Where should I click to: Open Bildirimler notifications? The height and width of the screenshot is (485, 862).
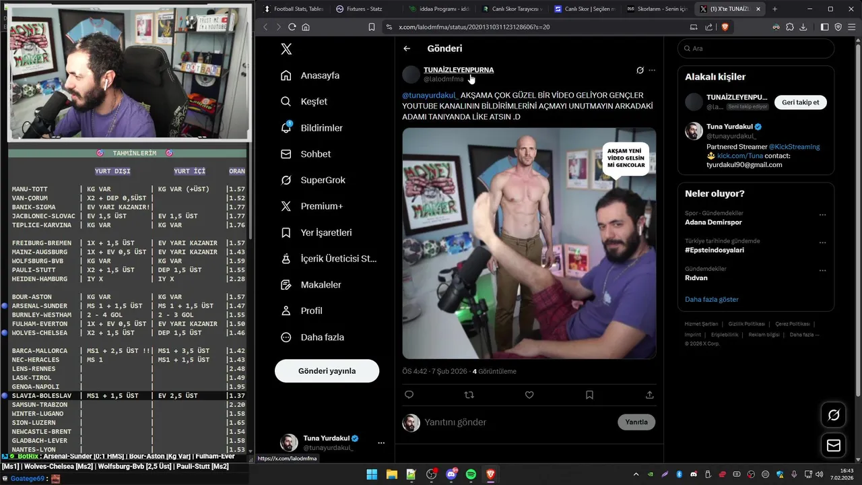coord(311,128)
